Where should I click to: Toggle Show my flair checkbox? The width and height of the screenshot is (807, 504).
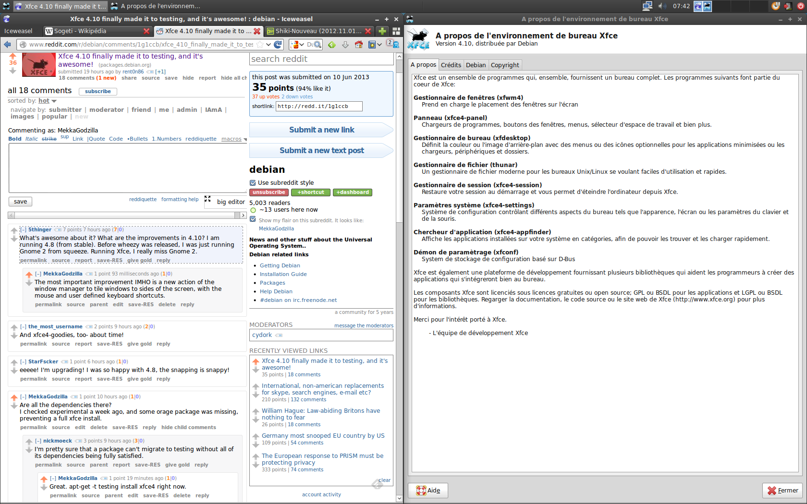tap(253, 219)
